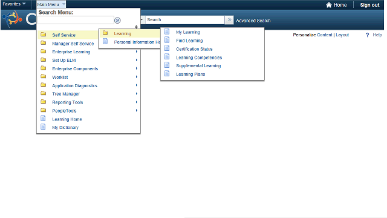Expand Enterprise Components submenu arrow

point(136,68)
